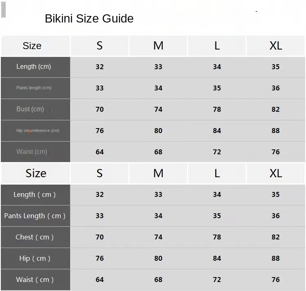The image size is (306, 291).
Task: Select the Bust (cm) row label
Action: coord(30,109)
